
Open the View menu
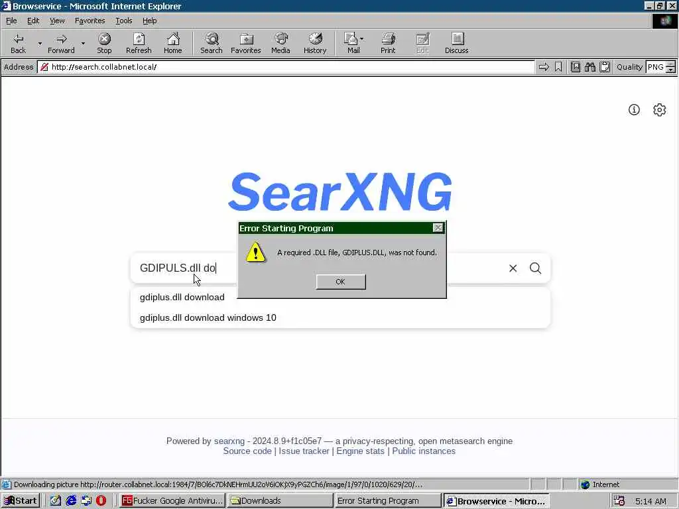(57, 21)
